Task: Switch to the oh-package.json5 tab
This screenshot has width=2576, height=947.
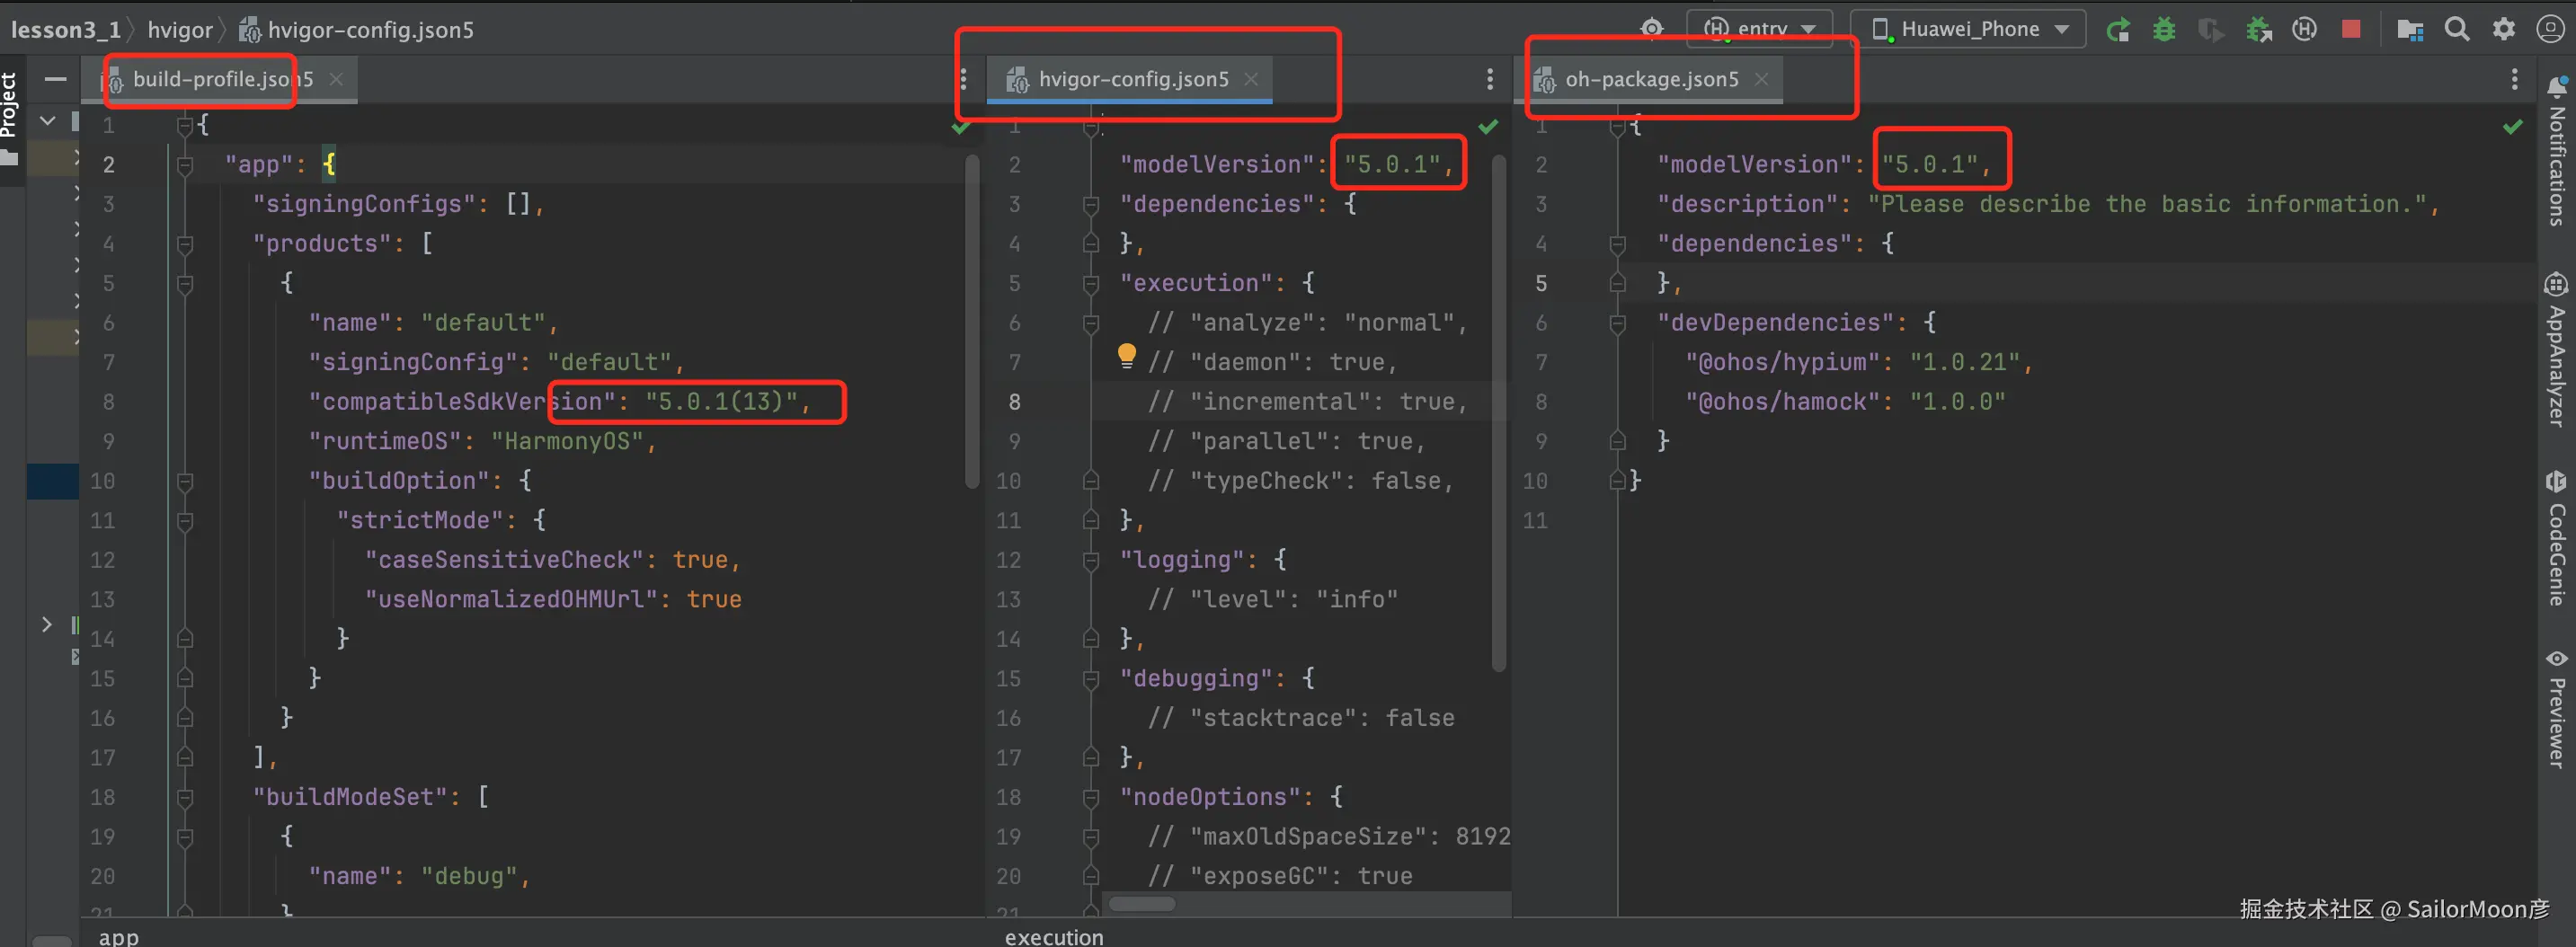Action: tap(1651, 79)
